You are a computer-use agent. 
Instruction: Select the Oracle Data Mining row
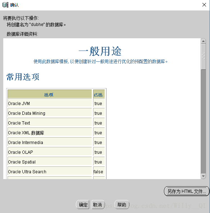56,113
